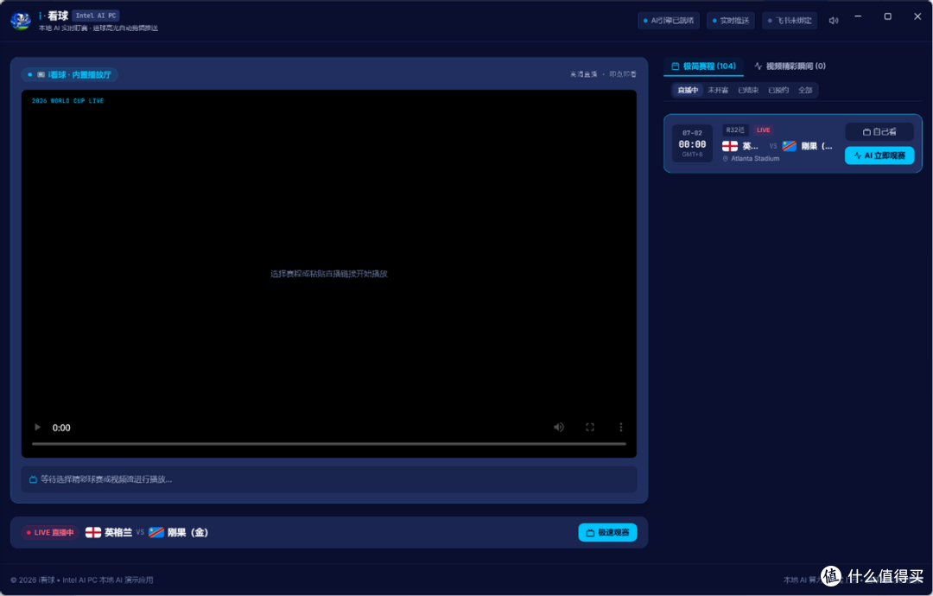
Task: Click the 自己看 button on match card
Action: tap(879, 131)
